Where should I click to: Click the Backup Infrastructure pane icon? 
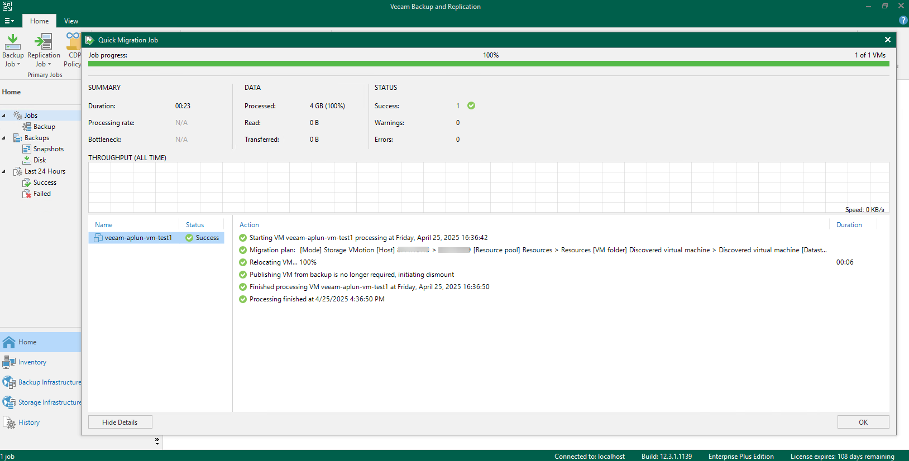(9, 382)
